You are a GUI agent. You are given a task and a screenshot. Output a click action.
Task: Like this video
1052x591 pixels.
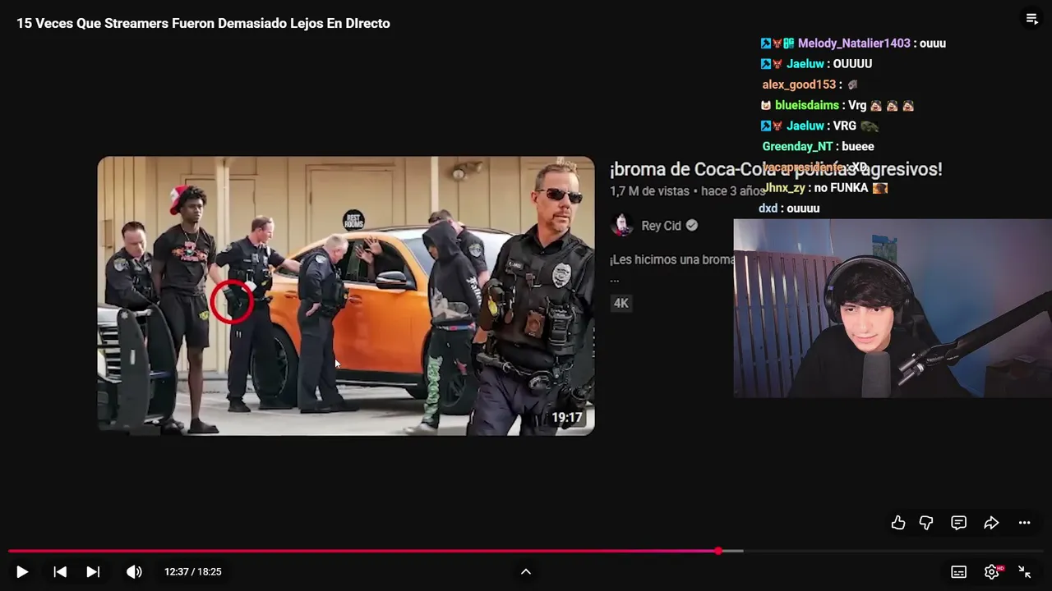[x=898, y=523]
